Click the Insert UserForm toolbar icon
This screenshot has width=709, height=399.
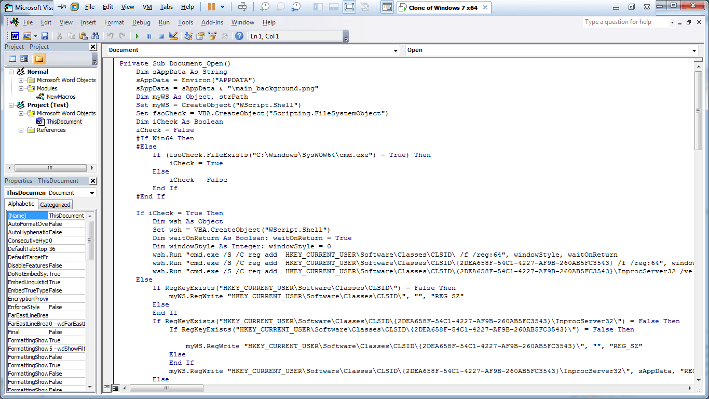coord(27,36)
